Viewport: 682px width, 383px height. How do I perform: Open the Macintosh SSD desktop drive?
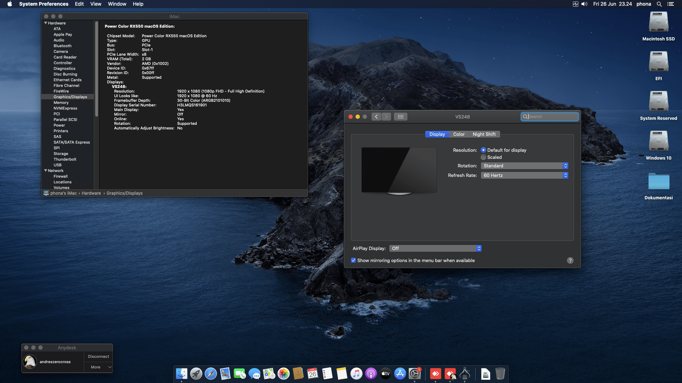pos(659,22)
